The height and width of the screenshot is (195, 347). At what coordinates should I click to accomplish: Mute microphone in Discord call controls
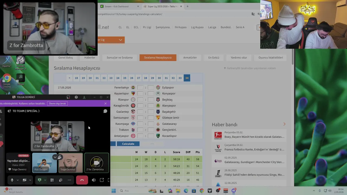coord(12,180)
